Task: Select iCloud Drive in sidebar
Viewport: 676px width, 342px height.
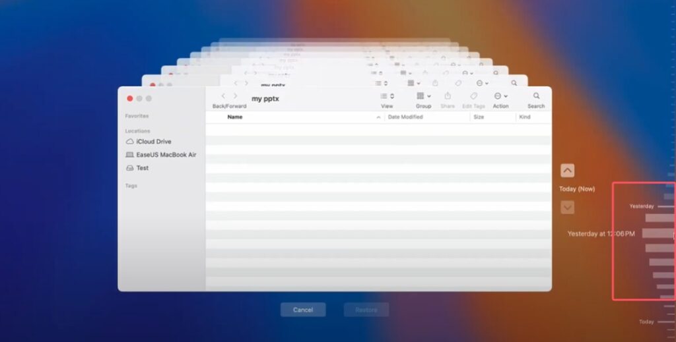Action: click(x=149, y=142)
